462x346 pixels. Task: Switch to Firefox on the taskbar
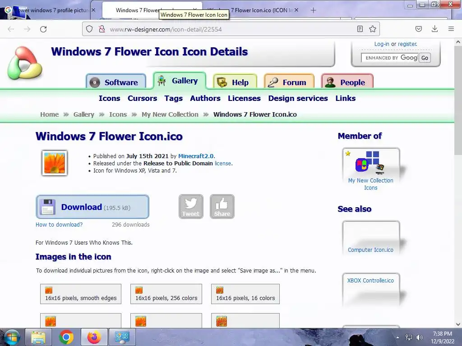(94, 337)
